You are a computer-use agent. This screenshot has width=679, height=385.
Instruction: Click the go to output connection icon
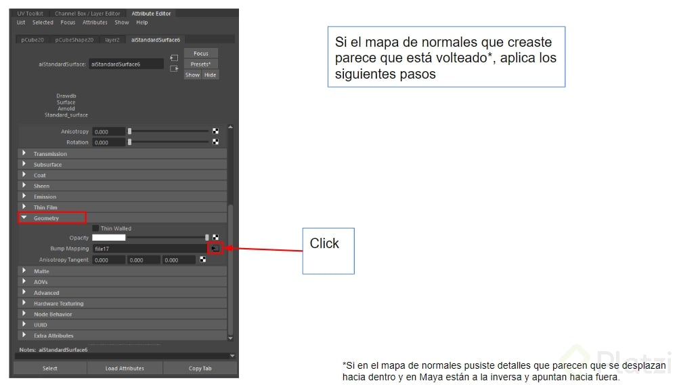coord(174,68)
